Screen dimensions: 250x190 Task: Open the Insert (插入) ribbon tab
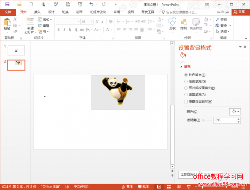(37, 12)
